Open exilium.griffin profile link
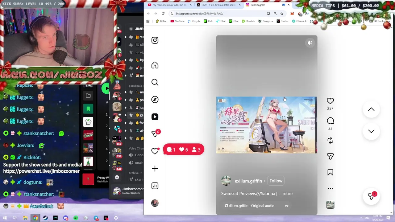 [248, 181]
